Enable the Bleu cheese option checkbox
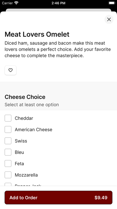This screenshot has width=117, height=209. 8,152
